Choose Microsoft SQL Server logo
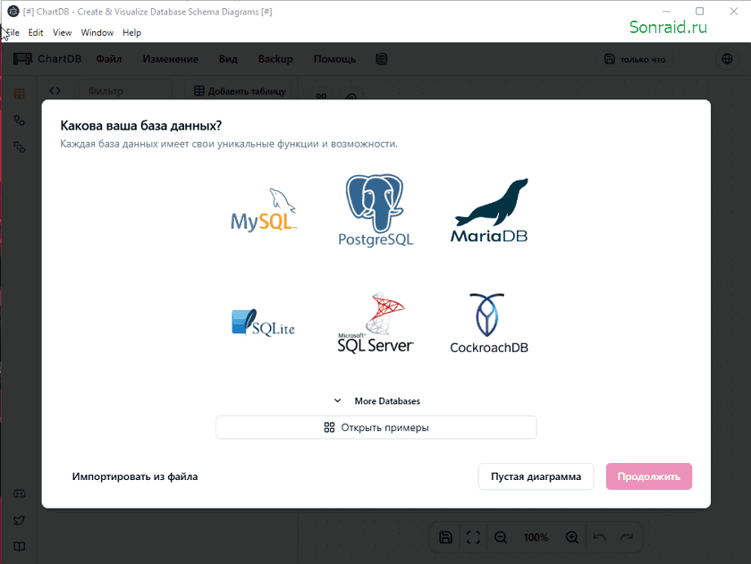This screenshot has width=751, height=564. tap(375, 324)
